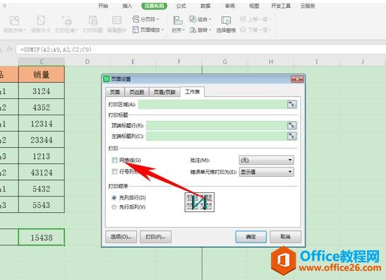Switch to the 页眉/页脚 dialog tab

click(164, 92)
